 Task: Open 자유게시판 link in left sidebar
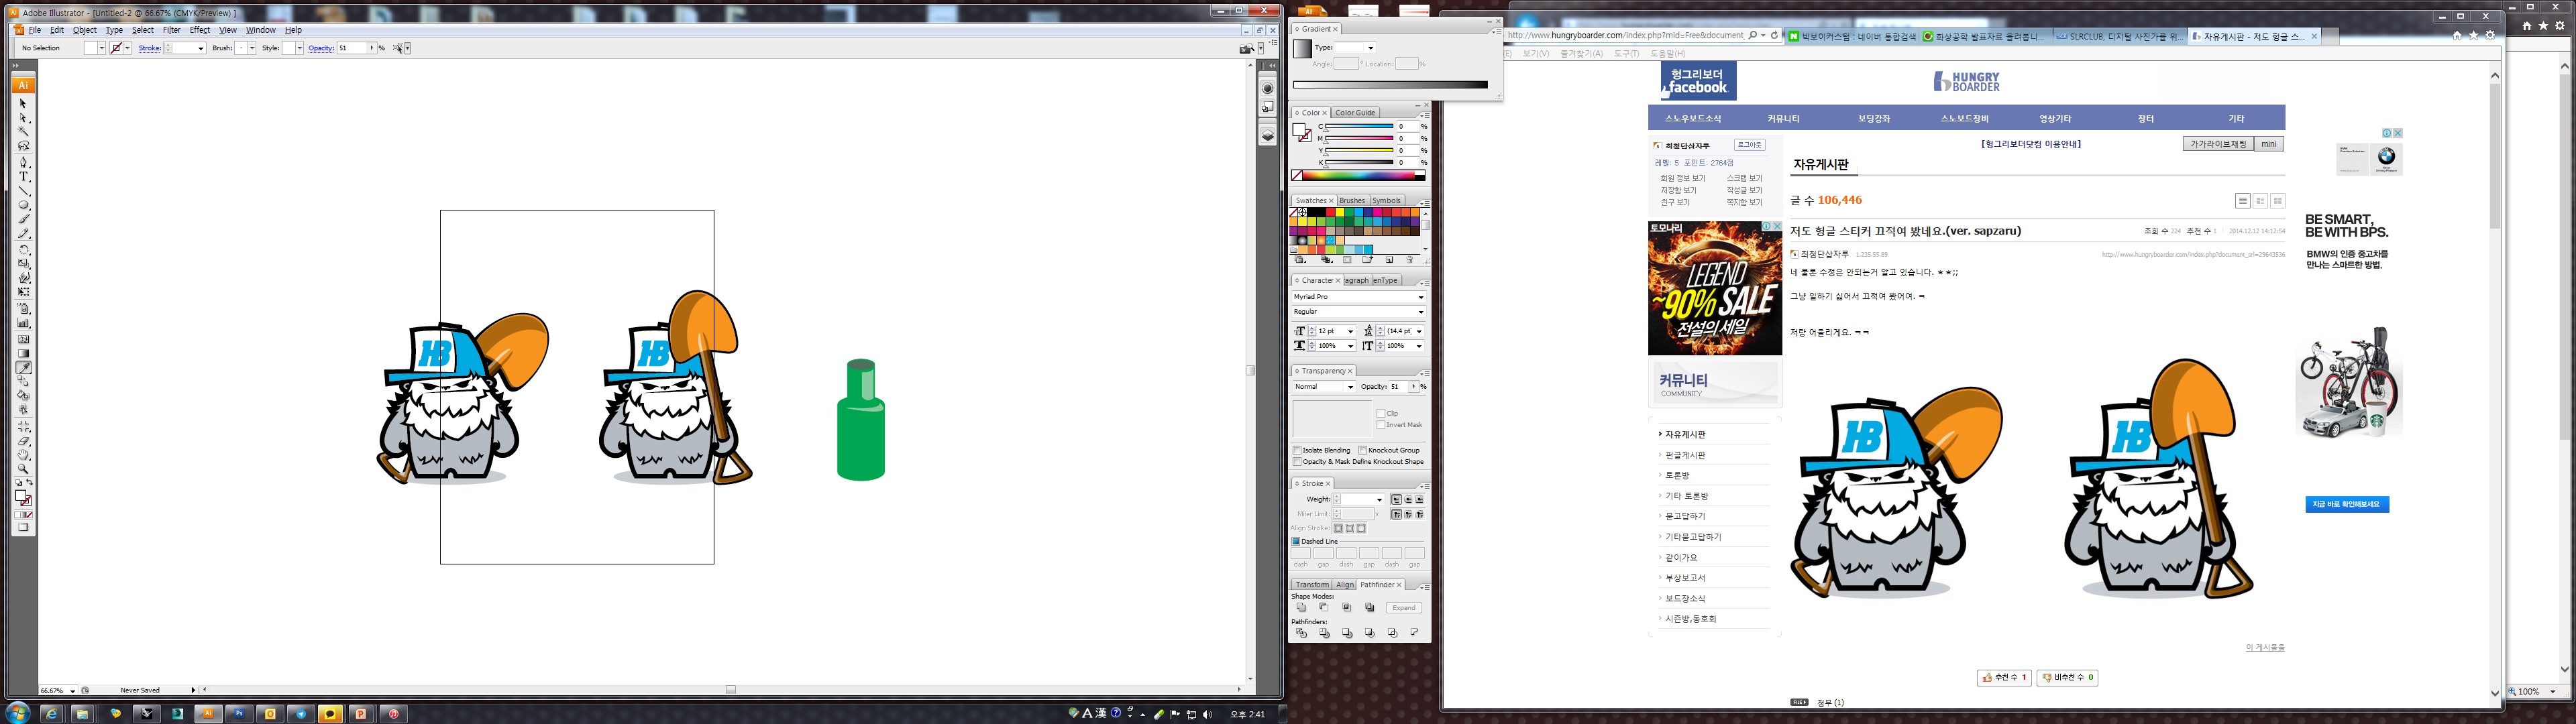click(1686, 435)
